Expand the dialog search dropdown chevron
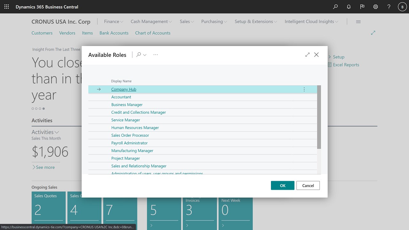The height and width of the screenshot is (230, 409). pos(145,55)
